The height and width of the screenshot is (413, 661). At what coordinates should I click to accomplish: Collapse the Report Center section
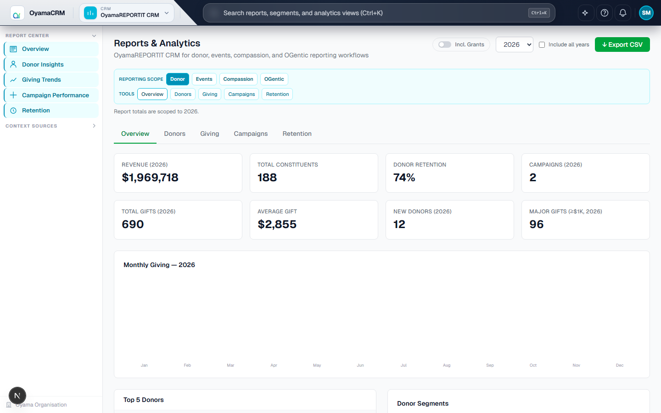click(94, 36)
